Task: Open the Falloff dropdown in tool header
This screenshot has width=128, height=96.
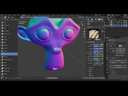Action: point(68,17)
